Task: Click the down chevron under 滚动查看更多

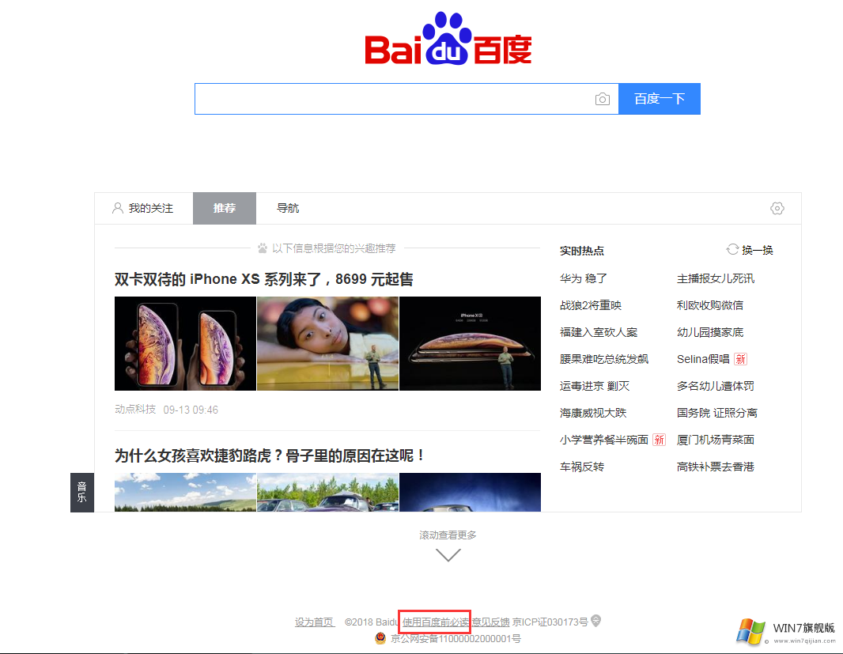Action: coord(448,554)
